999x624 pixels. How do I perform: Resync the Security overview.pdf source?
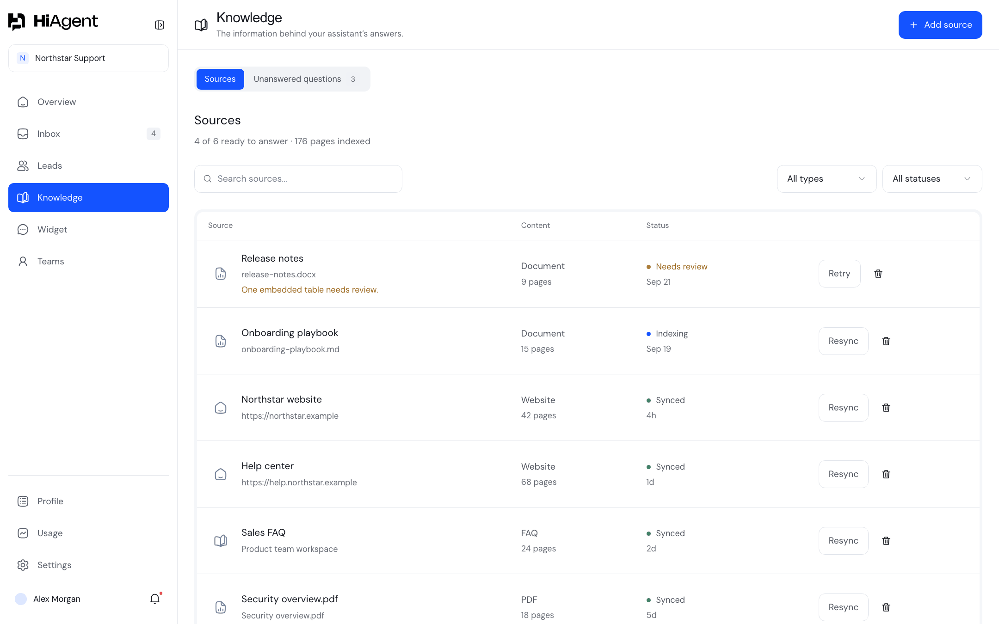pyautogui.click(x=843, y=607)
